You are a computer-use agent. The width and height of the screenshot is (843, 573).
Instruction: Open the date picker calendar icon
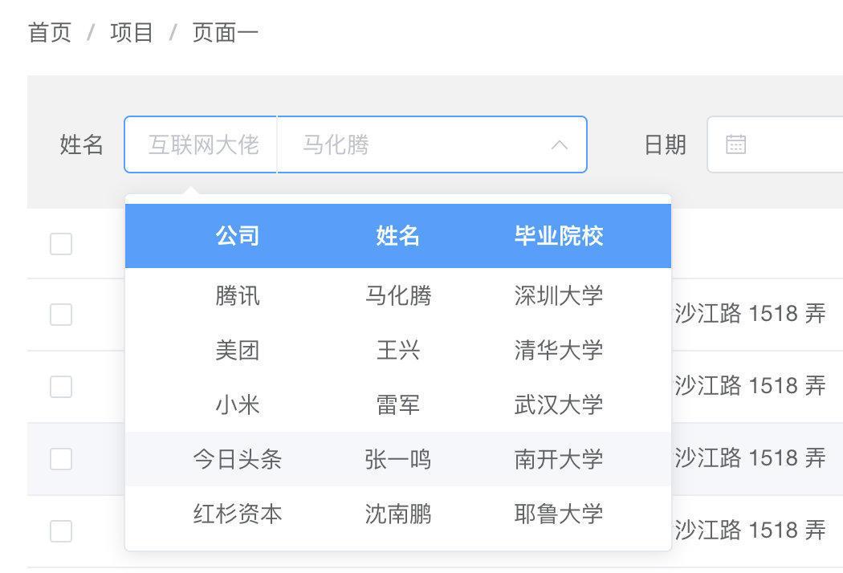click(735, 144)
